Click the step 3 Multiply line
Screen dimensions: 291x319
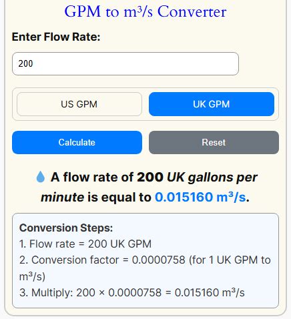[132, 292]
